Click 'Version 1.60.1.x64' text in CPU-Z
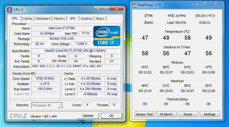This screenshot has width=229, height=127. pyautogui.click(x=43, y=116)
